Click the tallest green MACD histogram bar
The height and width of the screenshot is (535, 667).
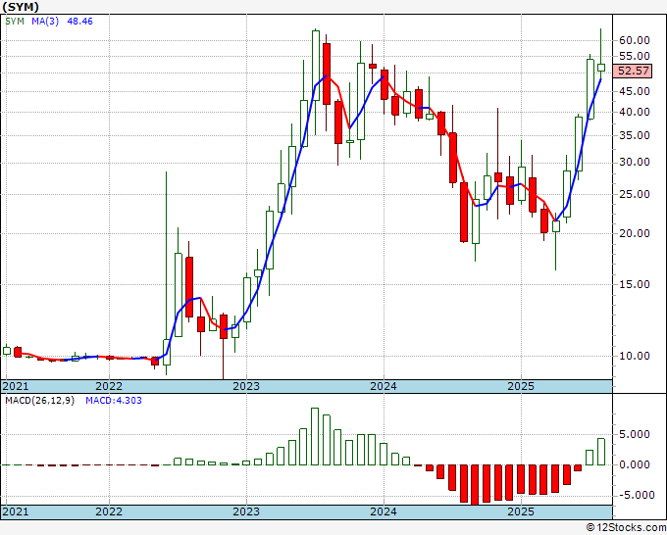[x=315, y=436]
